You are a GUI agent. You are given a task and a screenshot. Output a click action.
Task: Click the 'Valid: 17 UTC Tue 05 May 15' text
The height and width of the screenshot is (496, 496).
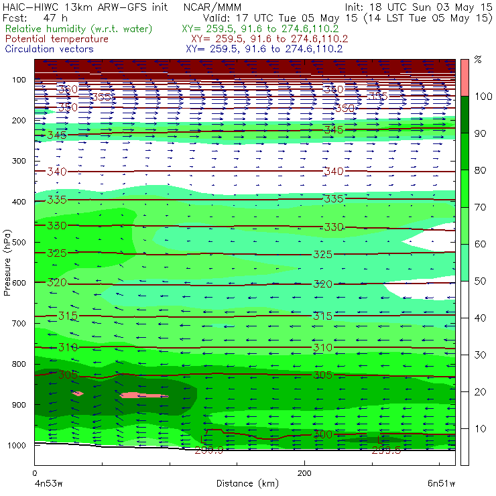point(282,18)
